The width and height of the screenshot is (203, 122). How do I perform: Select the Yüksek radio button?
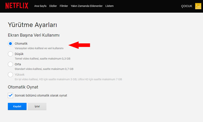[10, 75]
